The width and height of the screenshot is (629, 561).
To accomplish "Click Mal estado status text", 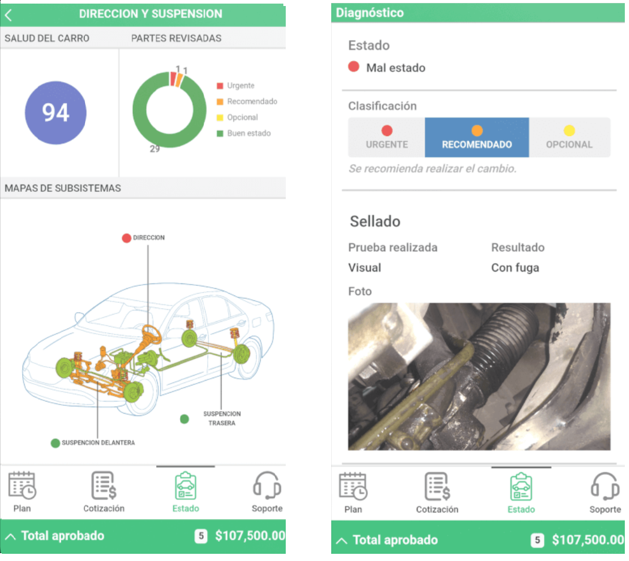I will tap(395, 68).
